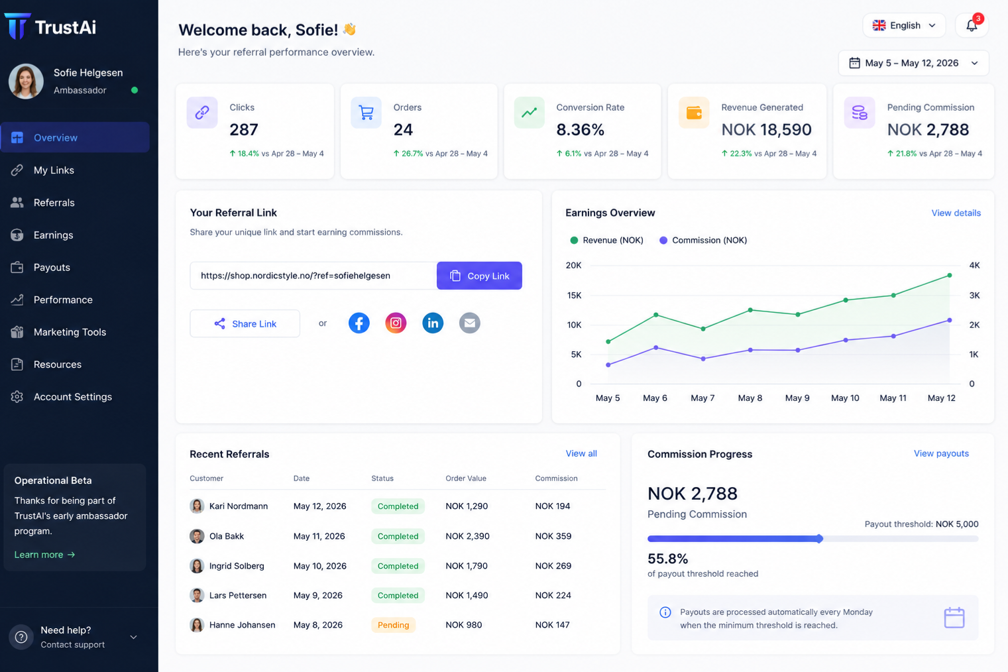Viewport: 1008px width, 672px height.
Task: Click the Revenue Generated wallet icon
Action: tap(694, 113)
